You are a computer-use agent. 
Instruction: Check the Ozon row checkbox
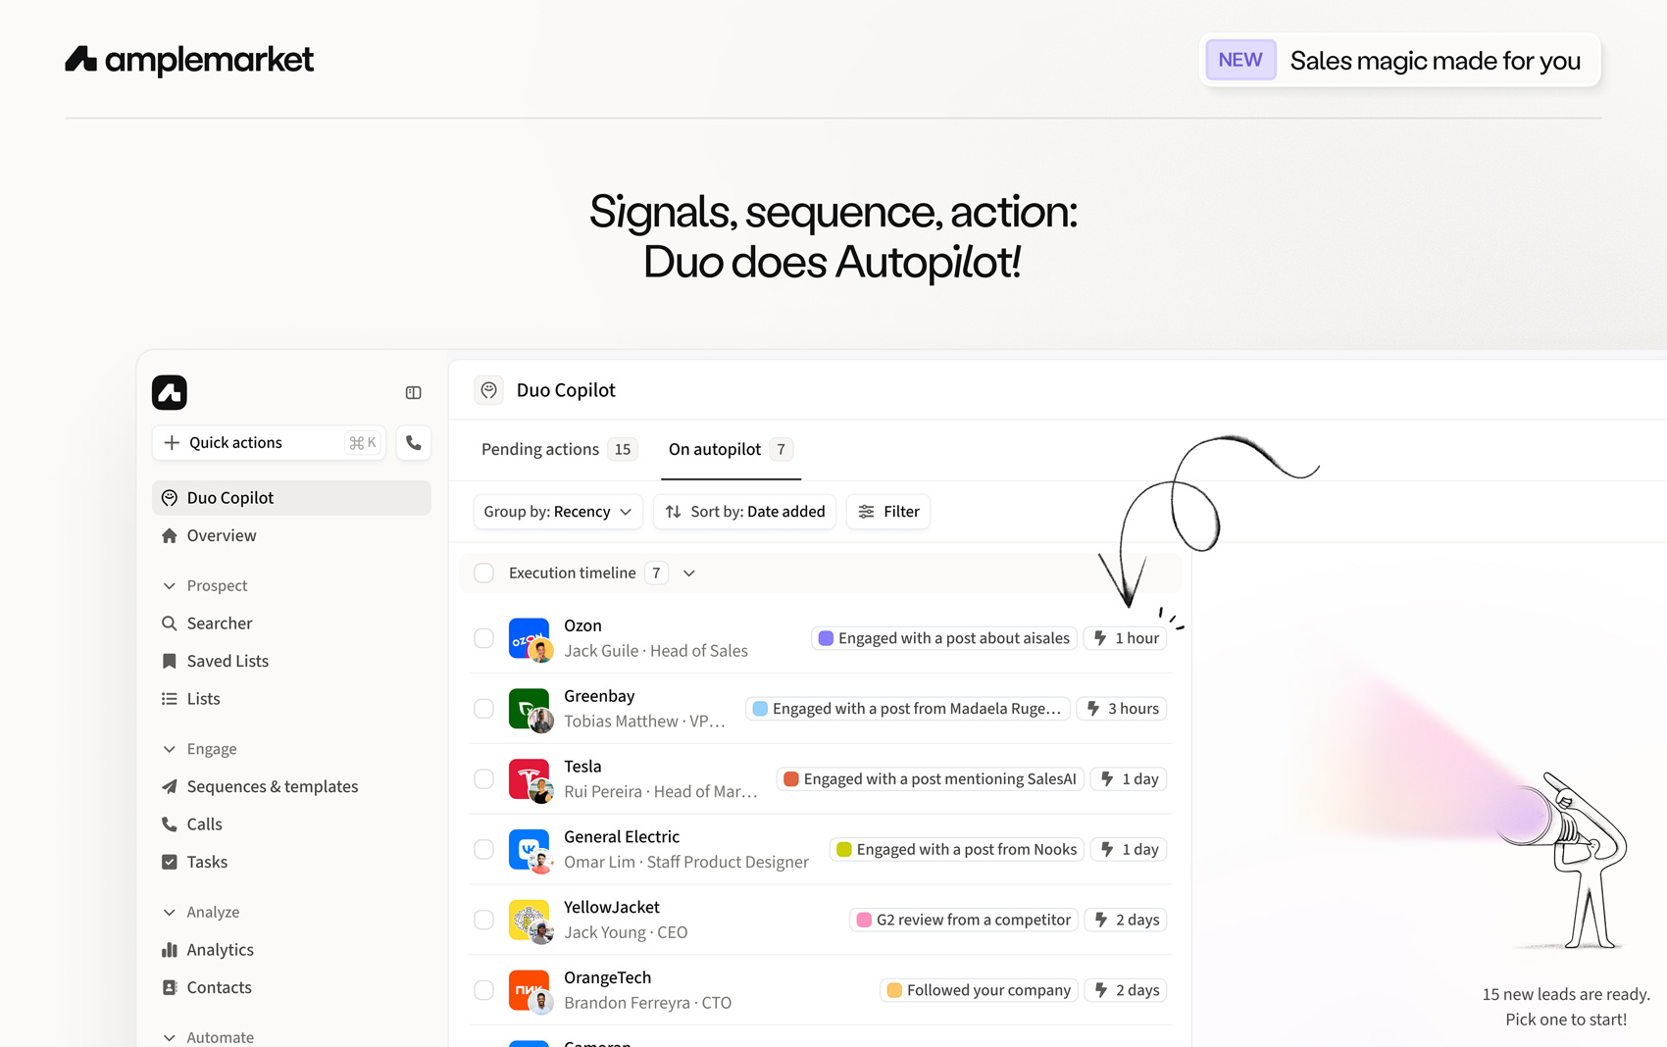click(x=484, y=638)
